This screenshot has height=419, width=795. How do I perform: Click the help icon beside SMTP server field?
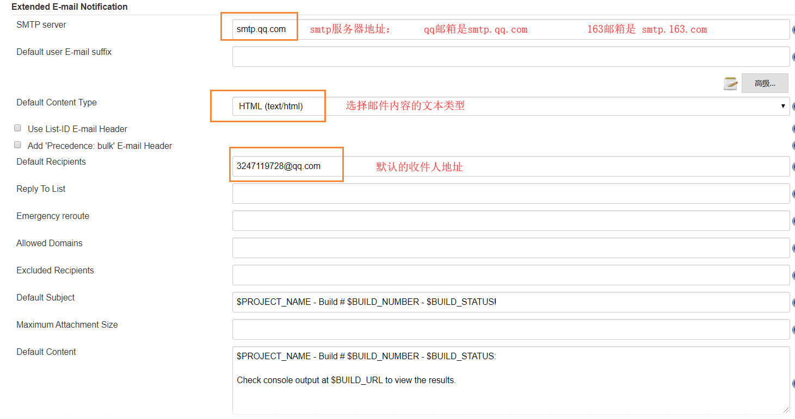pyautogui.click(x=793, y=30)
